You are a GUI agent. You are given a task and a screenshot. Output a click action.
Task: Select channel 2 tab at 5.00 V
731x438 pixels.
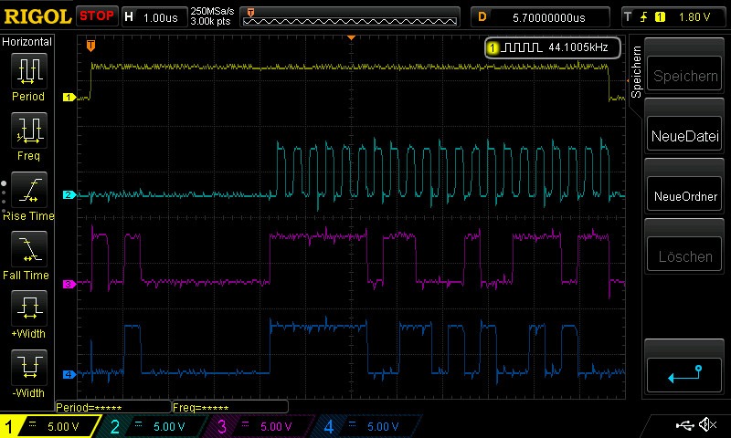coord(154,426)
